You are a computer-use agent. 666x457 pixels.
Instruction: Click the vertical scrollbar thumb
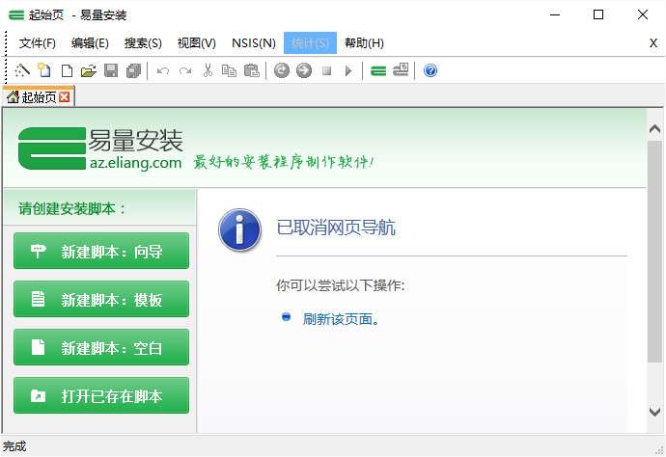[x=654, y=252]
